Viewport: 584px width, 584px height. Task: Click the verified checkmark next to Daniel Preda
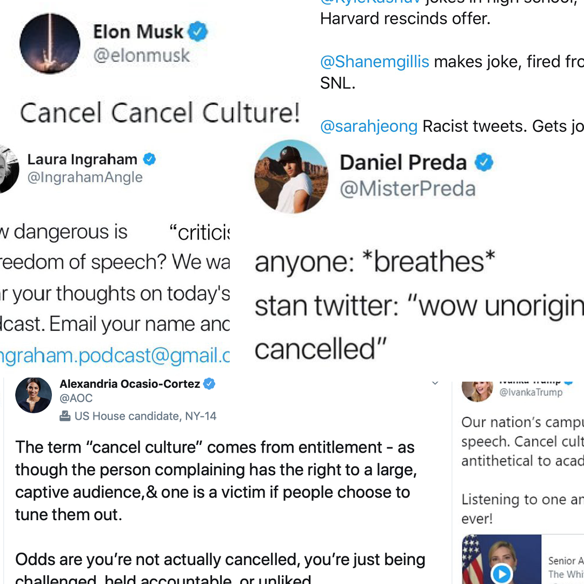tap(483, 162)
